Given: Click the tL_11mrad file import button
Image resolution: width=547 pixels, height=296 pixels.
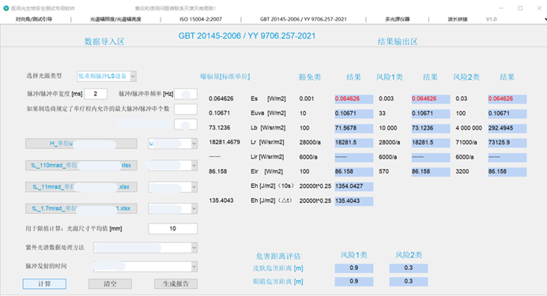Looking at the screenshot, I should (x=81, y=186).
